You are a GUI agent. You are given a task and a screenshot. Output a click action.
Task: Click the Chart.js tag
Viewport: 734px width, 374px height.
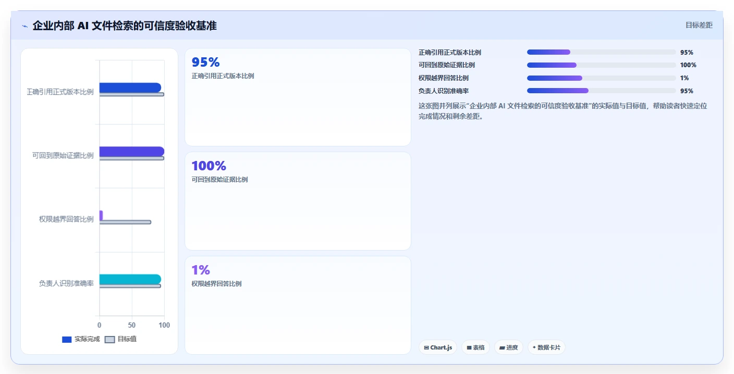[438, 347]
